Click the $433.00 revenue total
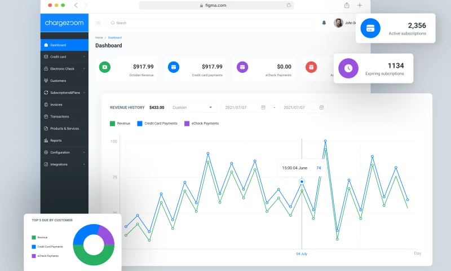451x271 pixels. click(157, 107)
